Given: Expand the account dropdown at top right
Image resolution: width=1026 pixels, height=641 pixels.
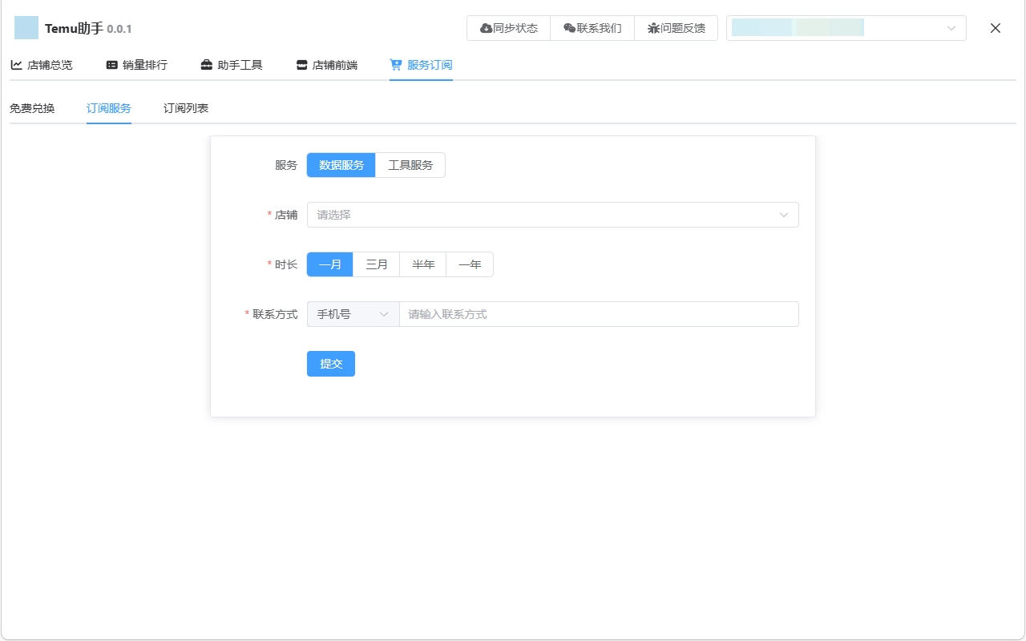Looking at the screenshot, I should [x=951, y=27].
